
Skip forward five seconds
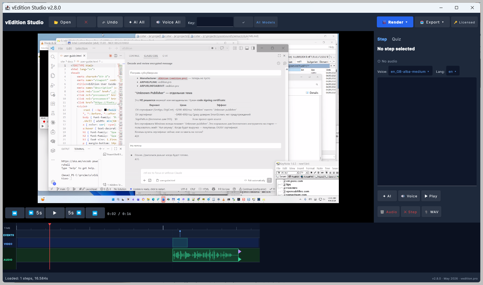point(75,213)
